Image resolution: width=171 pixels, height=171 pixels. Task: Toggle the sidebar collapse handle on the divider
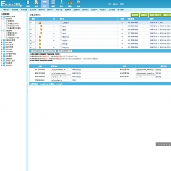[27, 91]
